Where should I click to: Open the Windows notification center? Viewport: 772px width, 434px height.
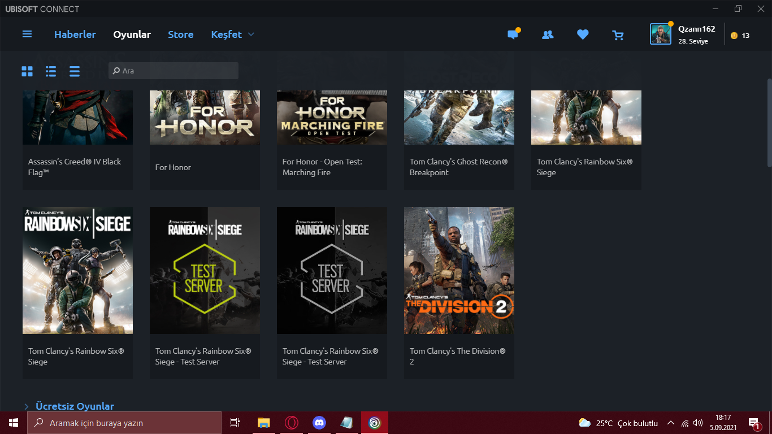click(x=754, y=423)
